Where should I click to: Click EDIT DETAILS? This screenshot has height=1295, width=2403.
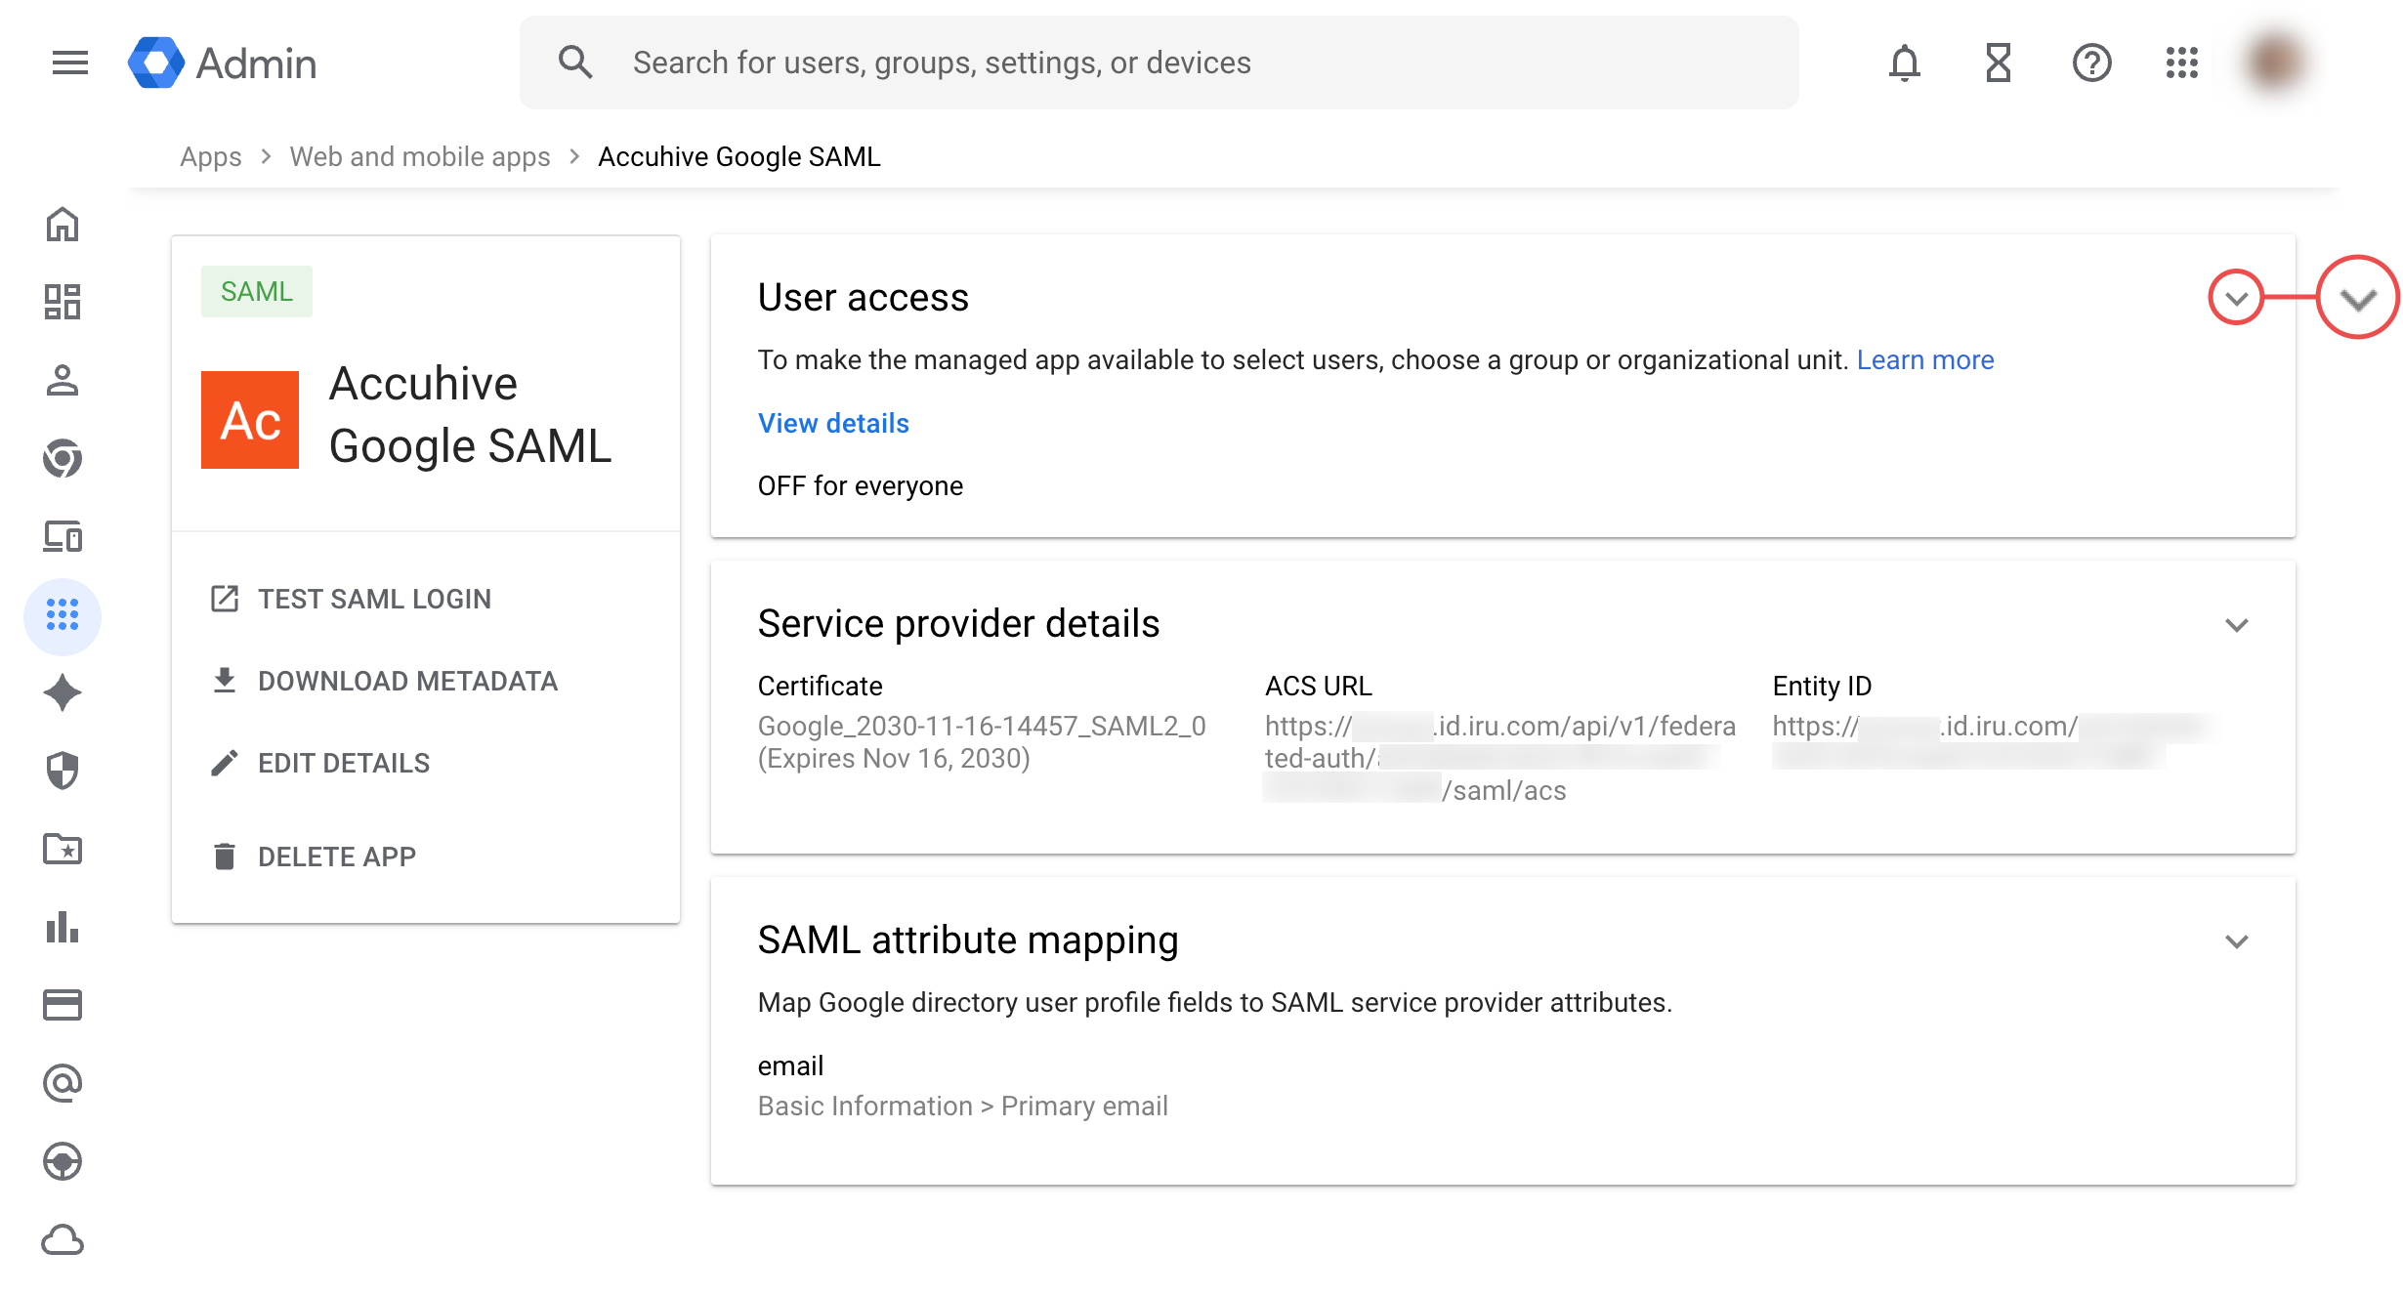[320, 763]
